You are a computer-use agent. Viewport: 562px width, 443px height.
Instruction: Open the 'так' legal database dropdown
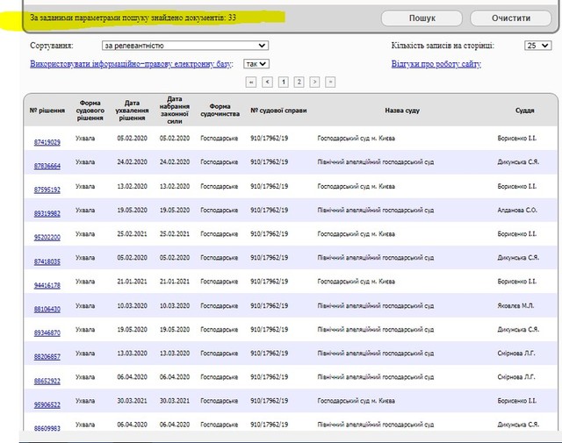(x=256, y=64)
